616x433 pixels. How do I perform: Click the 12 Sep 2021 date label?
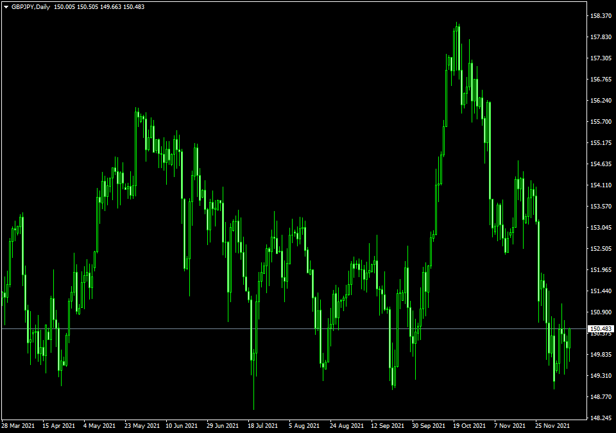coord(388,425)
